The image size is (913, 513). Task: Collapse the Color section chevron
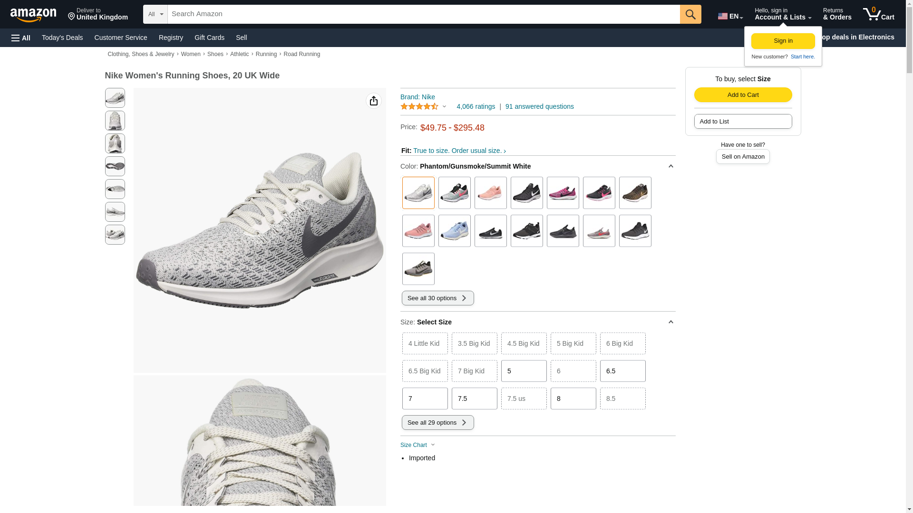(x=670, y=166)
